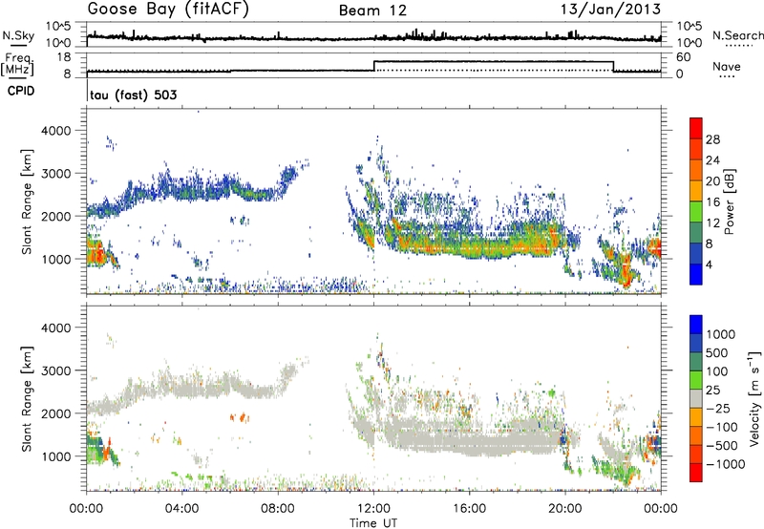The image size is (764, 529).
Task: Click the '-1000' value on the velocity colorbar
Action: (726, 464)
